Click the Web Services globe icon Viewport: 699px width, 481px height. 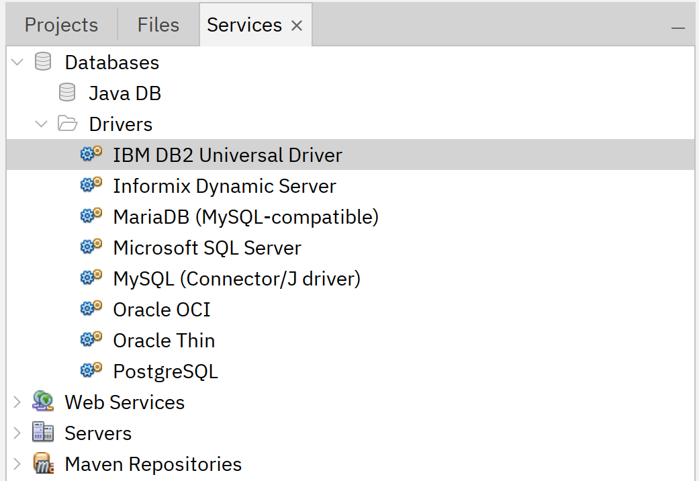[43, 402]
